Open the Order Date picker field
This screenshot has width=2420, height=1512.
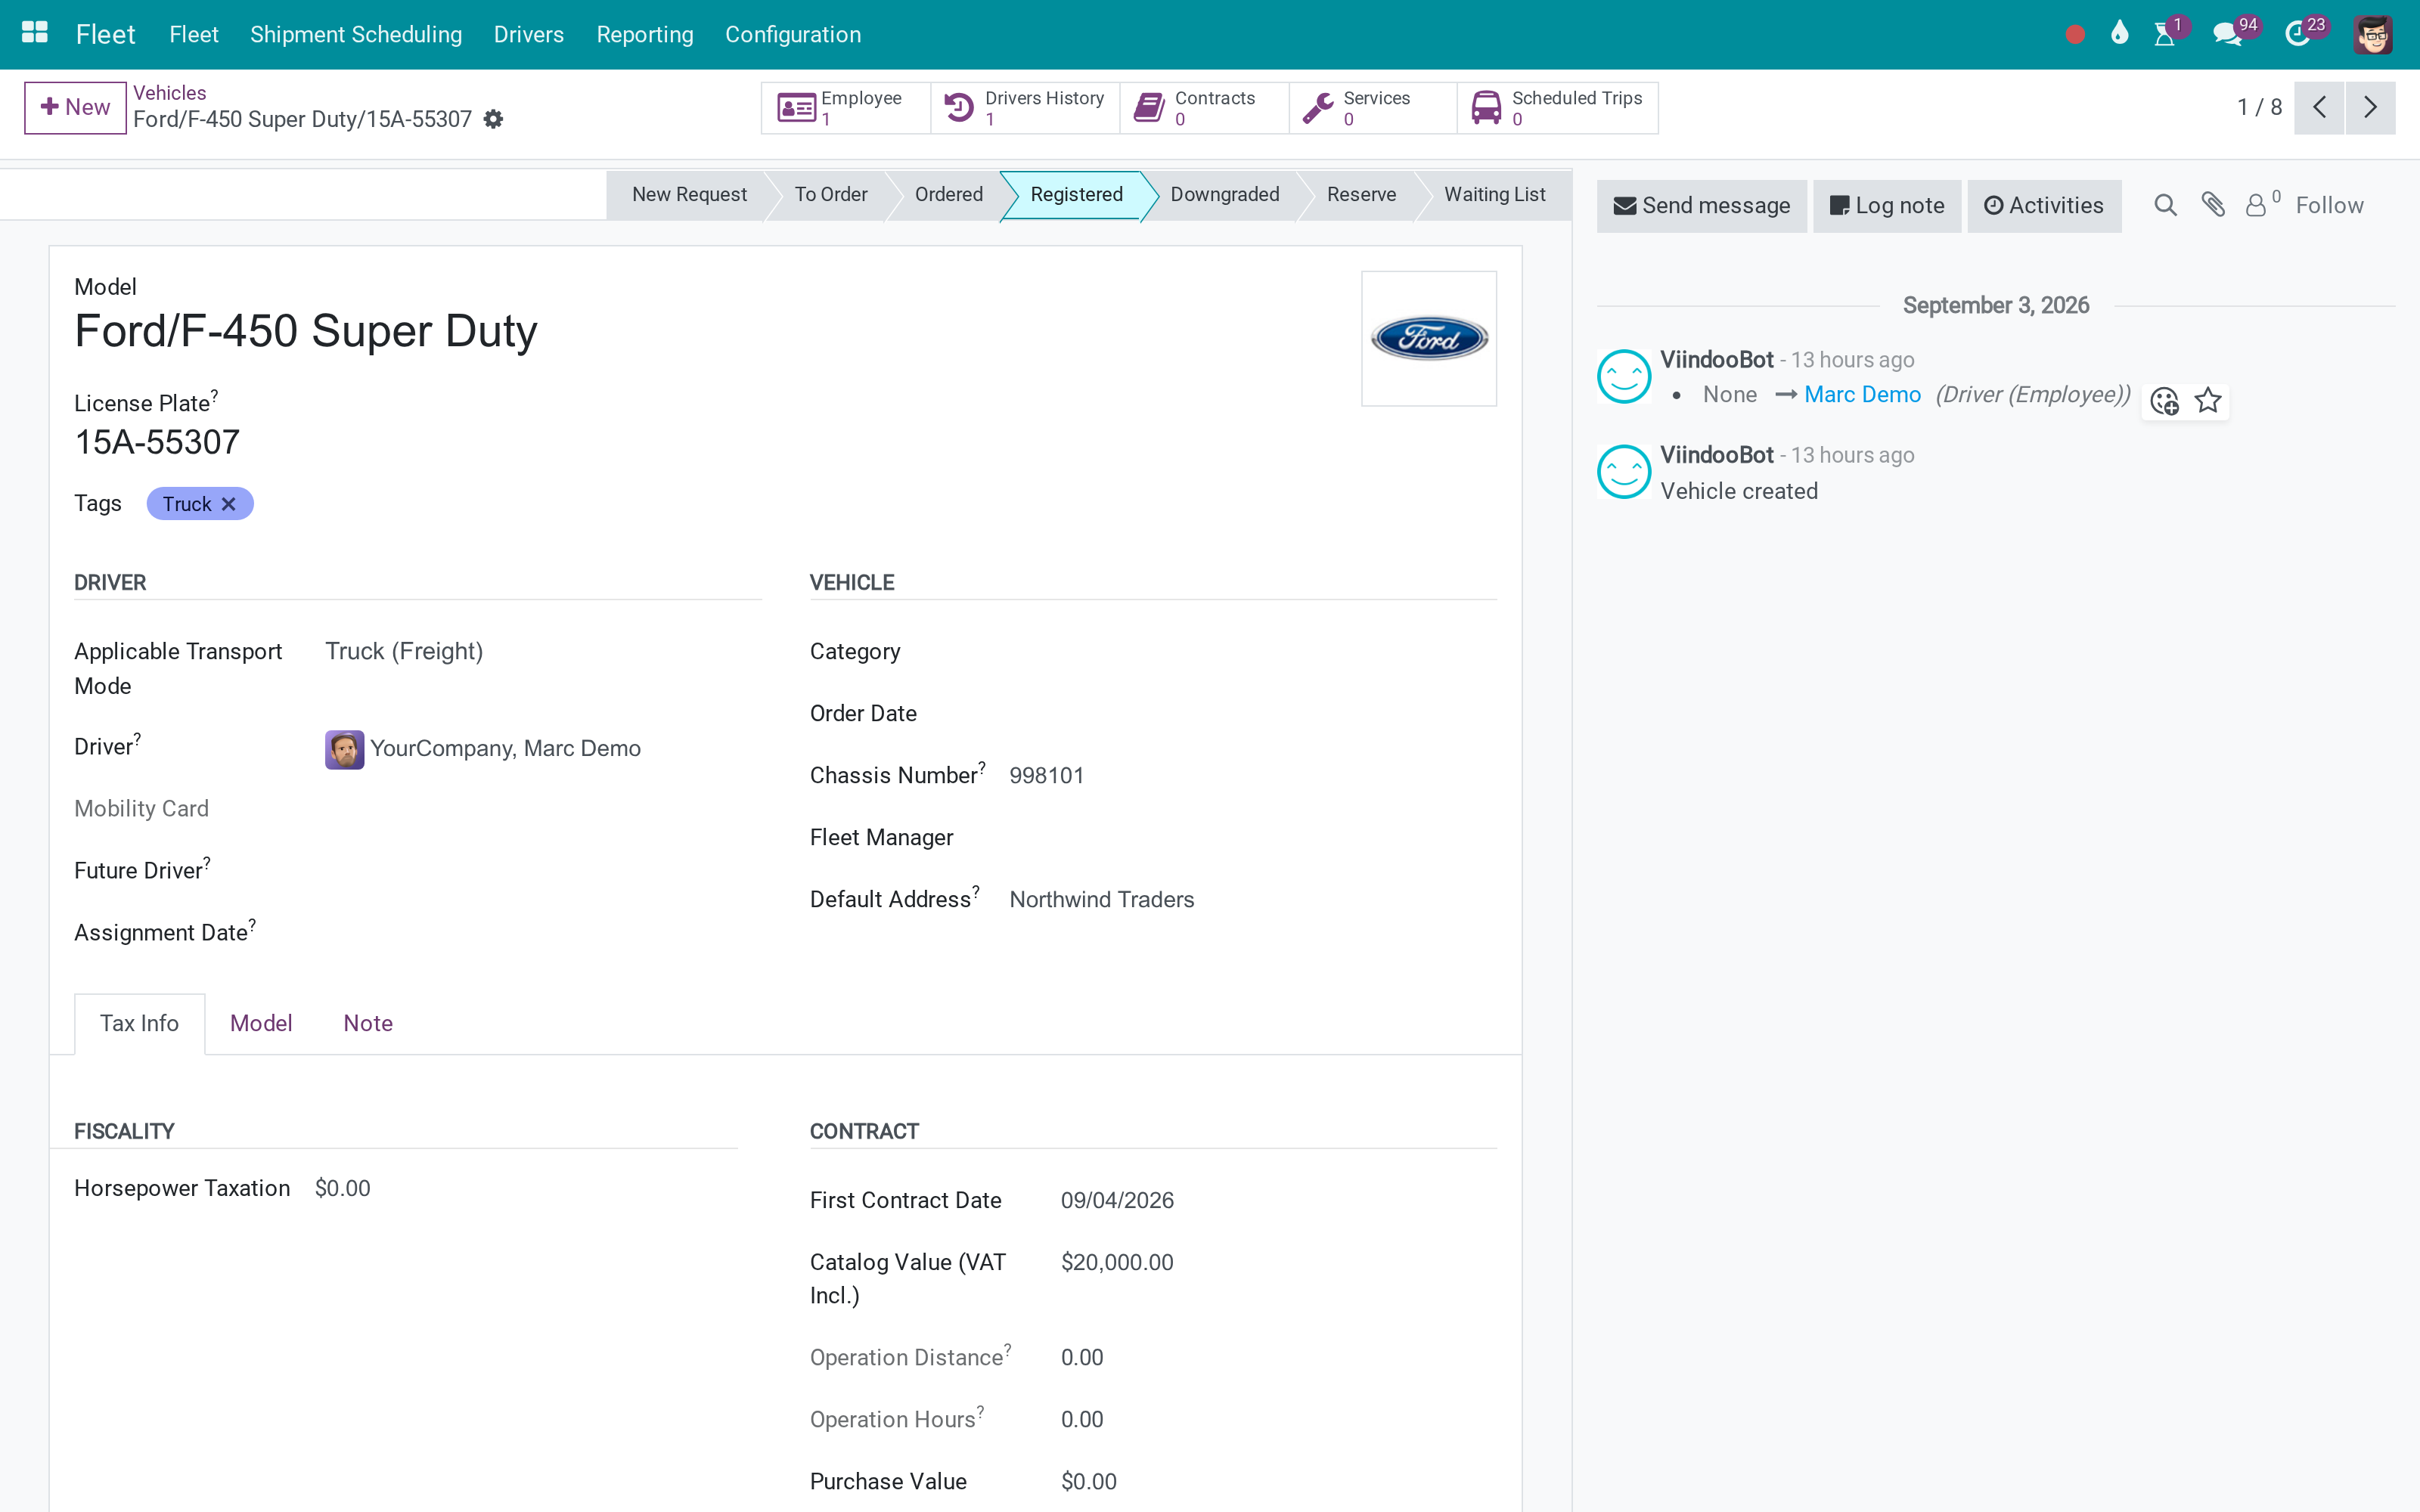[1253, 714]
